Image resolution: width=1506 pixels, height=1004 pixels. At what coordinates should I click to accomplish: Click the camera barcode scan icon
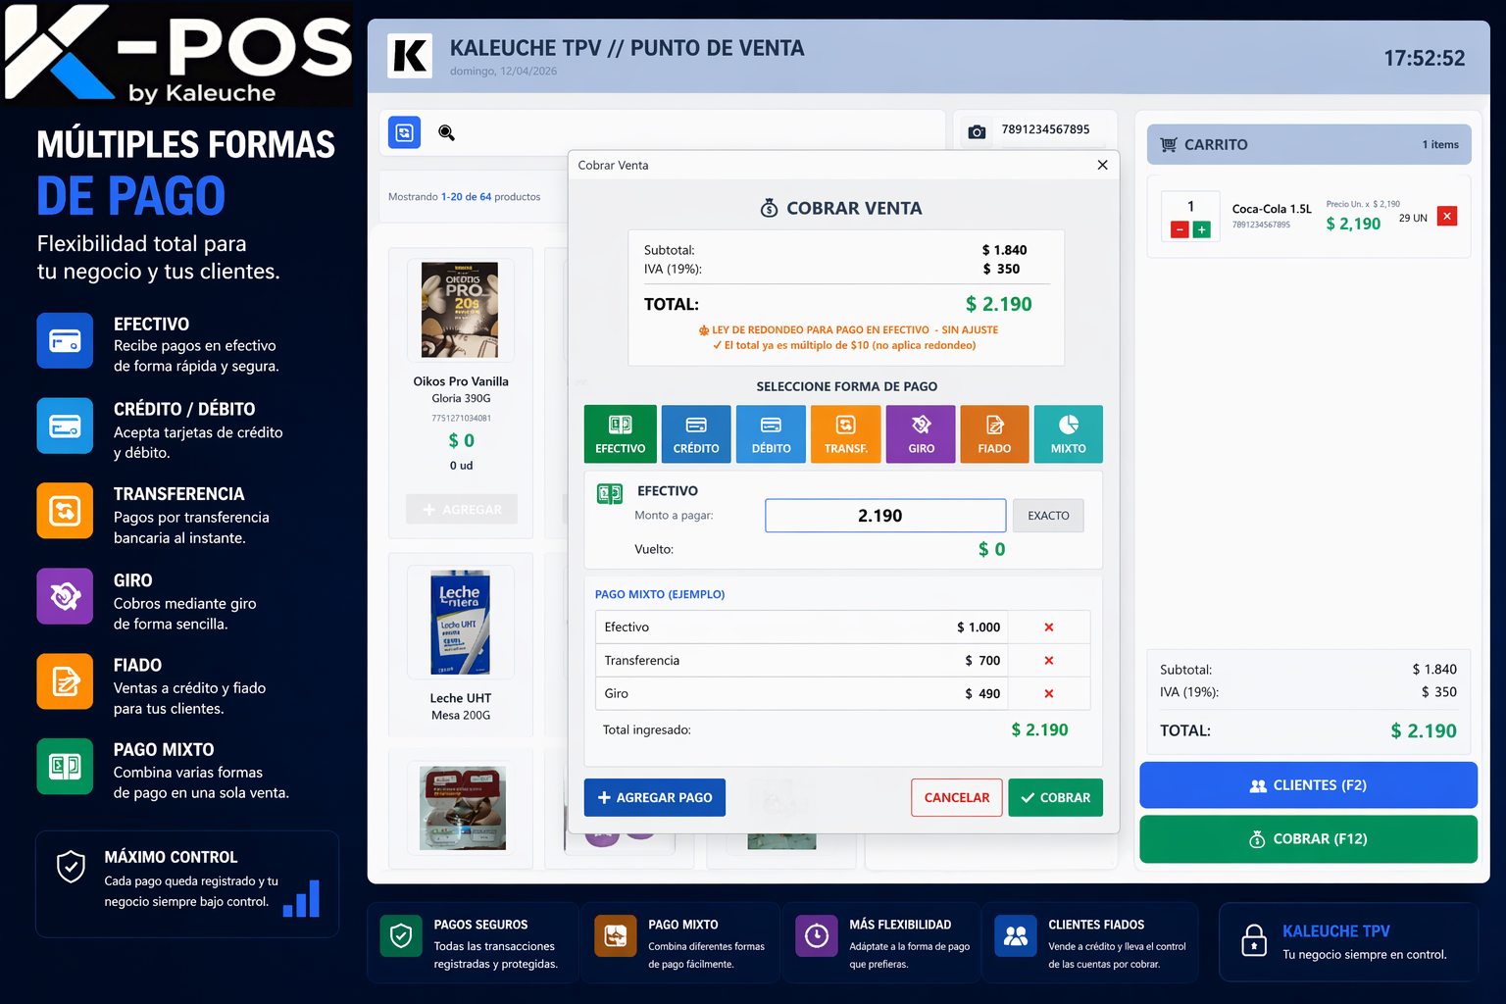pos(977,131)
